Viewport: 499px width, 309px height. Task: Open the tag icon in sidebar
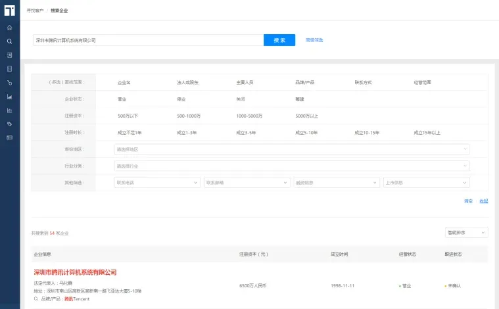coord(10,124)
